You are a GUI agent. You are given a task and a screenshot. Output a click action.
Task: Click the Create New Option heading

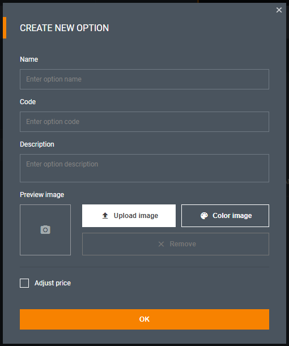tap(64, 28)
